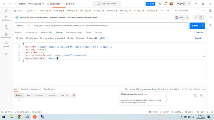Click the editor overview ruler marker

204,57
